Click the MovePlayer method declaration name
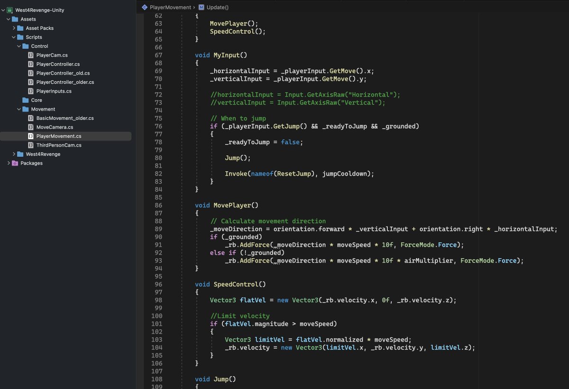The height and width of the screenshot is (389, 569). 232,205
